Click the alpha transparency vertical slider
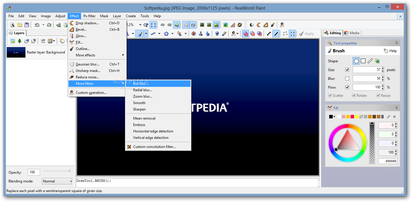 tap(372, 143)
